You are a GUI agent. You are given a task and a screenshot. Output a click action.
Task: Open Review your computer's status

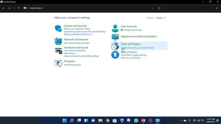pos(77,29)
